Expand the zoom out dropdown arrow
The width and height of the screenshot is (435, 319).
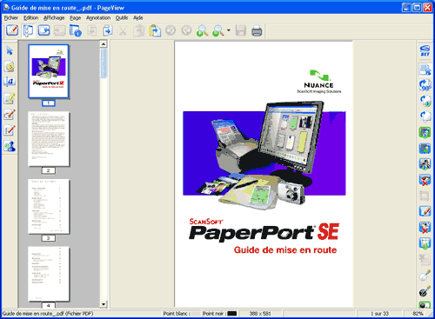coord(229,30)
